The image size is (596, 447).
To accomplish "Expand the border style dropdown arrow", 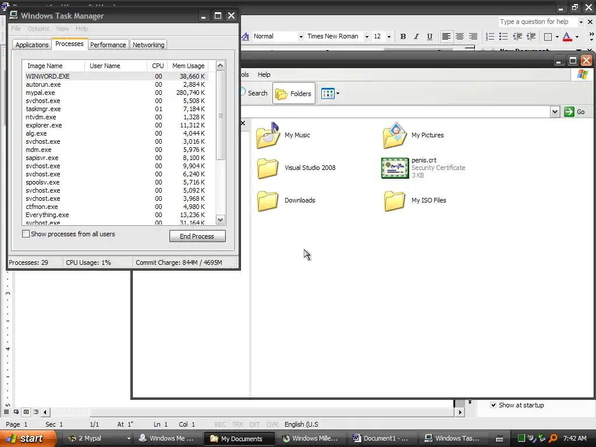I will point(557,37).
